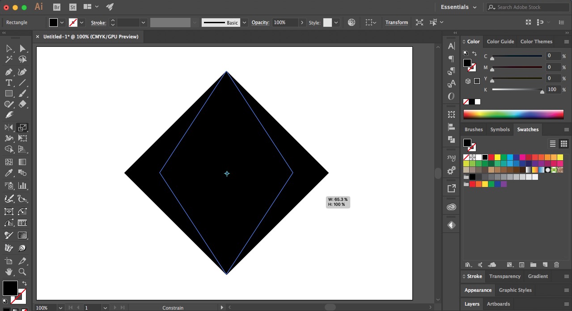Click the Stroke label link
Viewport: 572px width, 311px height.
pos(98,22)
